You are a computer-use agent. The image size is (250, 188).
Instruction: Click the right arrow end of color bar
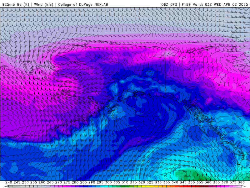point(243,186)
